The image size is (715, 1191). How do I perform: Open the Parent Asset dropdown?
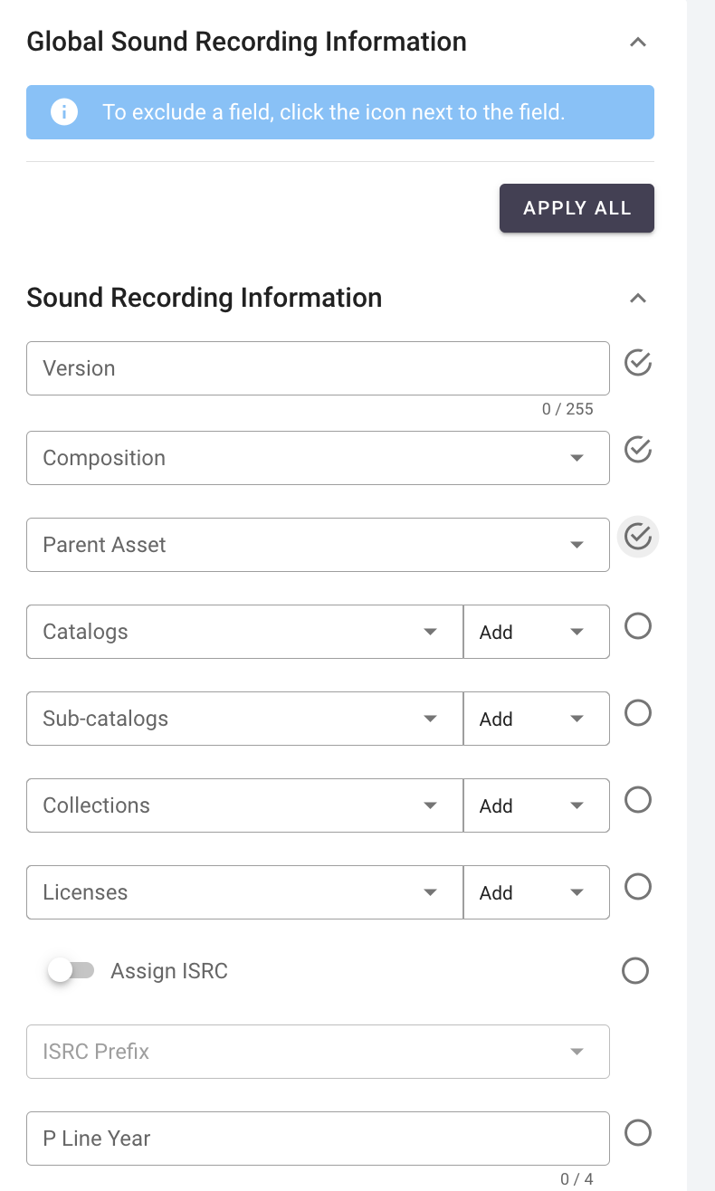tap(317, 545)
